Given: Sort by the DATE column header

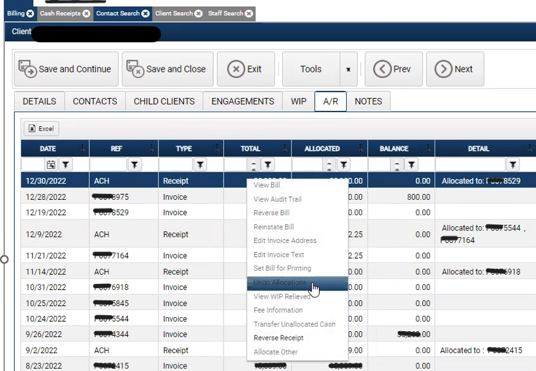Looking at the screenshot, I should (48, 148).
